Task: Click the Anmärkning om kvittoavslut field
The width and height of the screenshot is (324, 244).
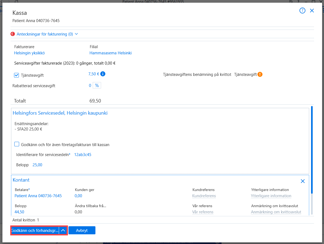Action: tap(276, 212)
